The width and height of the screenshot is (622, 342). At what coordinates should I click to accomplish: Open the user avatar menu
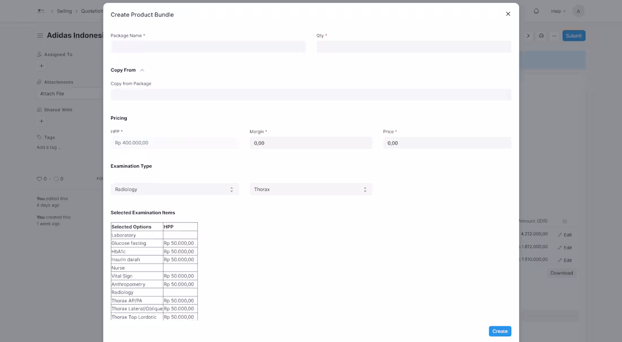577,11
